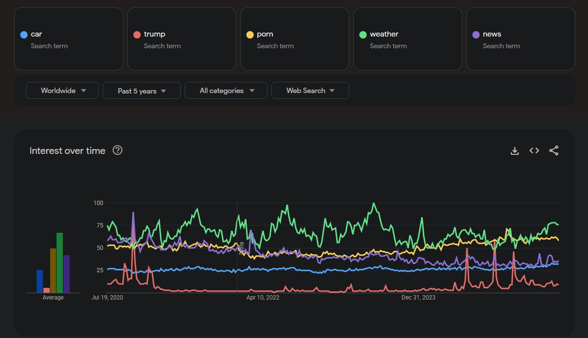Click the yellow dot beside porn
588x338 pixels.
coord(250,35)
